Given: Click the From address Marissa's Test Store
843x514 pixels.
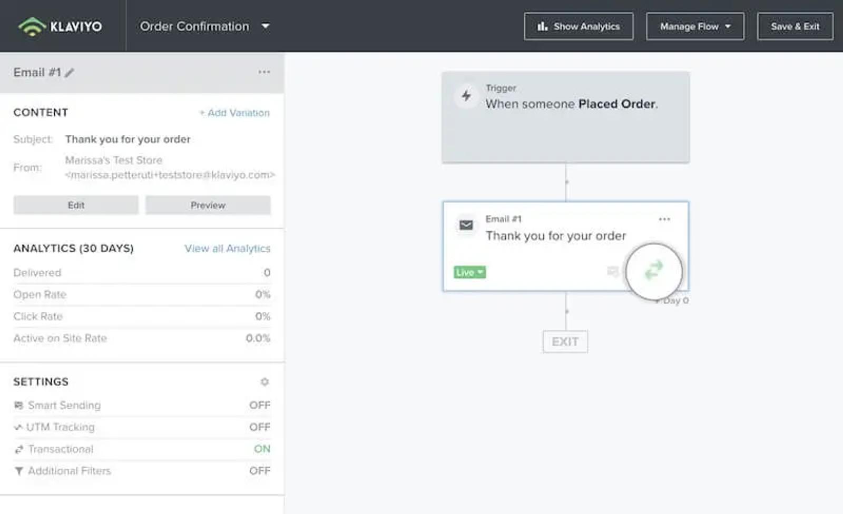Looking at the screenshot, I should pos(170,167).
